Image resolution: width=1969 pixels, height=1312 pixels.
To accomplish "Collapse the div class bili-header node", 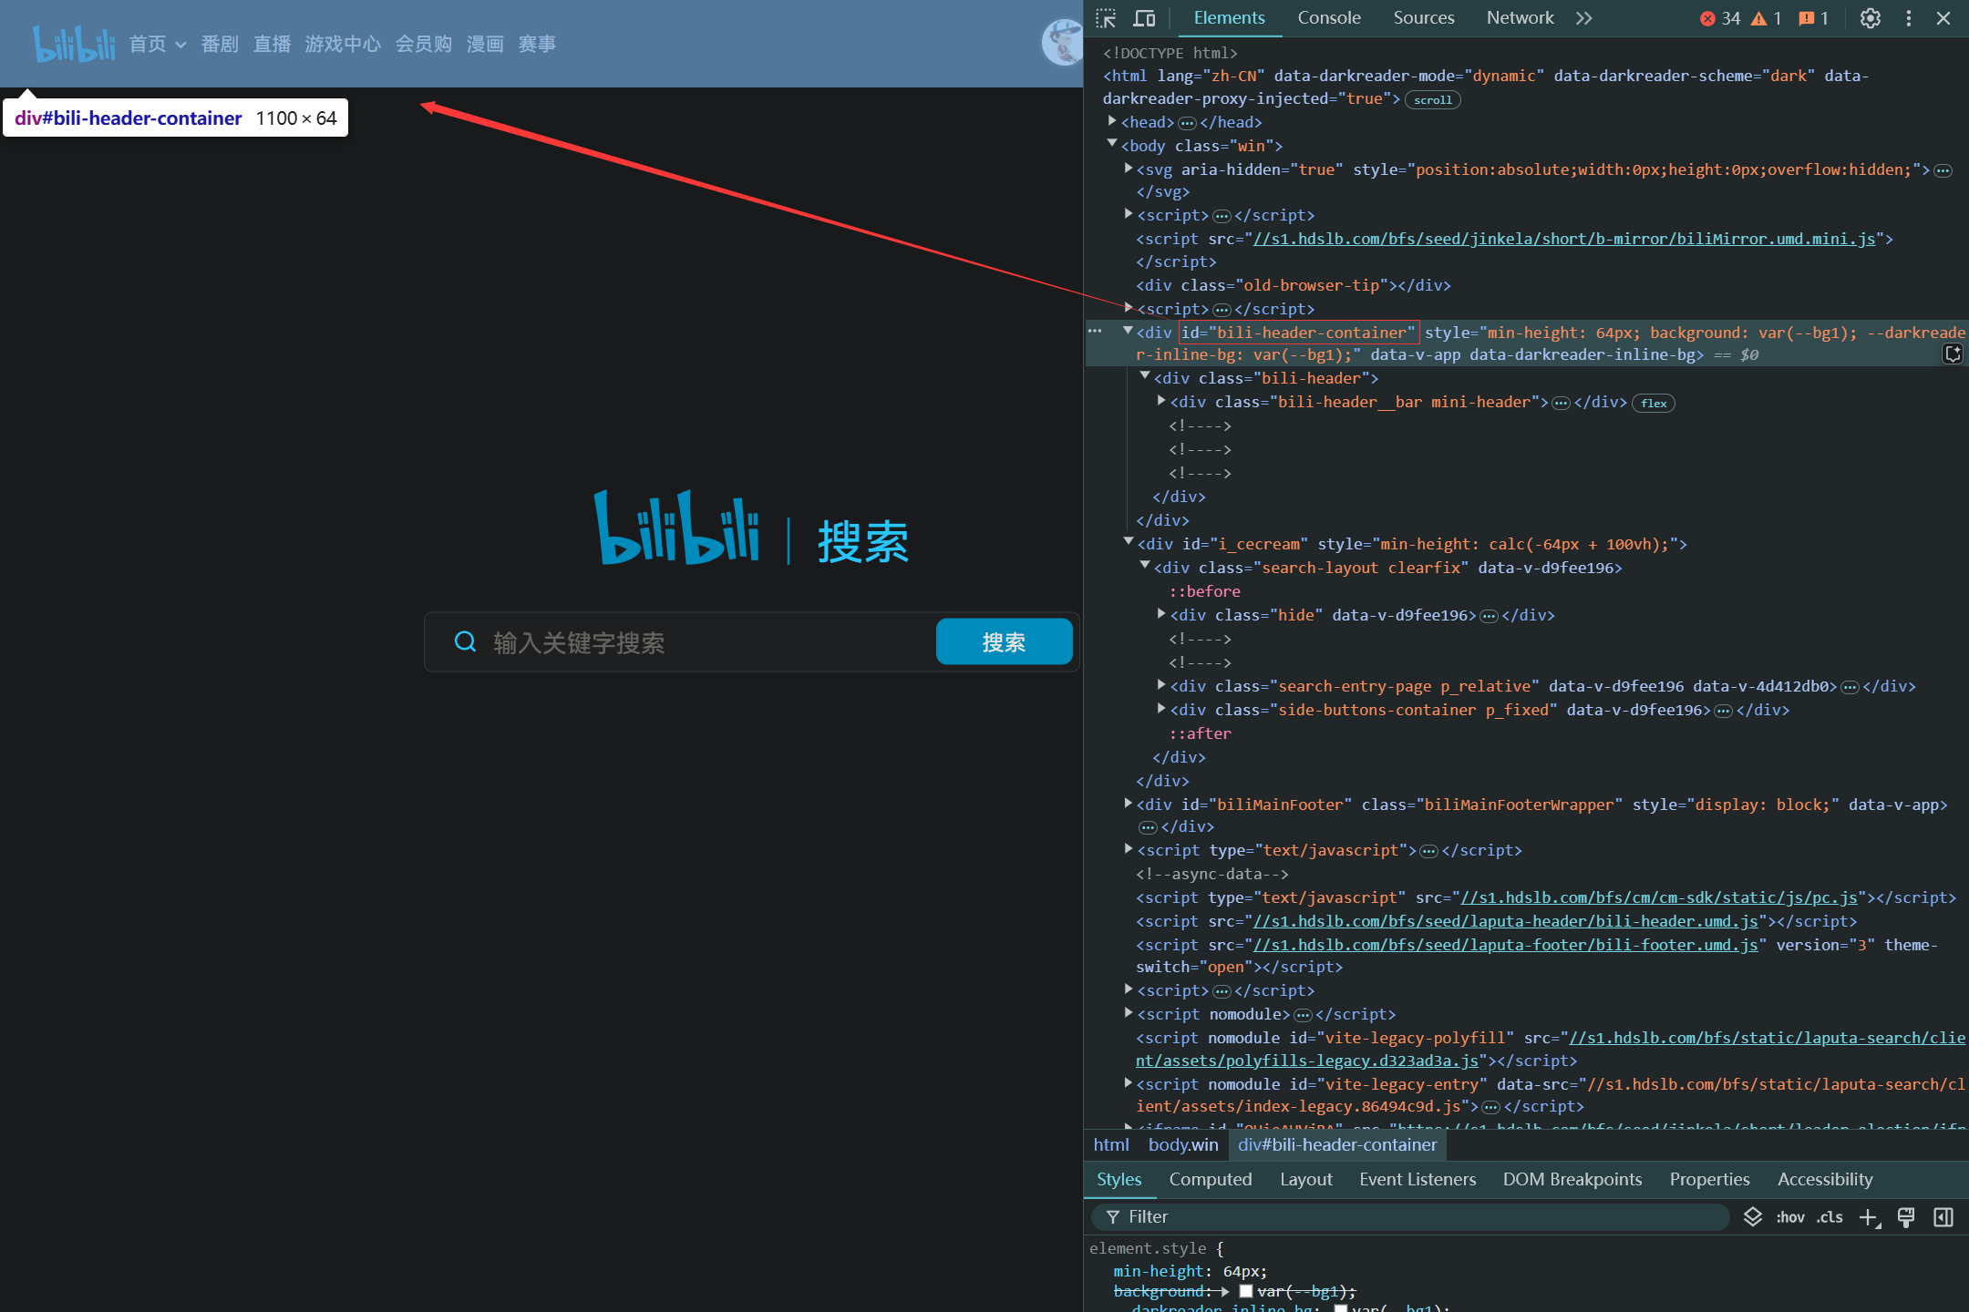I will [1145, 376].
